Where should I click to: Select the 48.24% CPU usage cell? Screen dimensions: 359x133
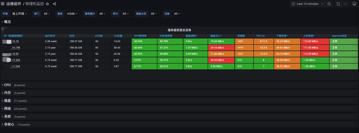point(144,41)
